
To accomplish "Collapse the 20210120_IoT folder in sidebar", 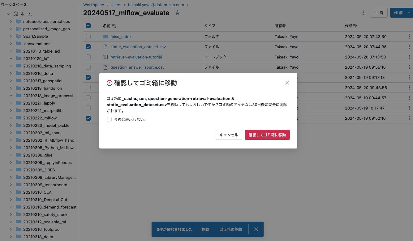I will pos(11,58).
